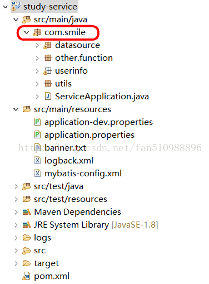Select pom.xml file name
209x284 pixels.
pyautogui.click(x=52, y=276)
